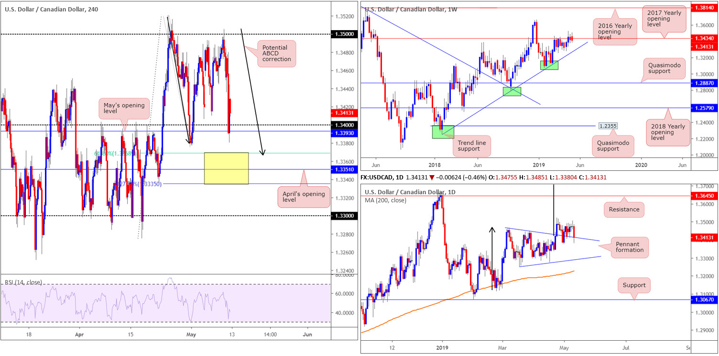
Task: Click the red 1.34131 label on 240 chart
Action: click(x=344, y=113)
